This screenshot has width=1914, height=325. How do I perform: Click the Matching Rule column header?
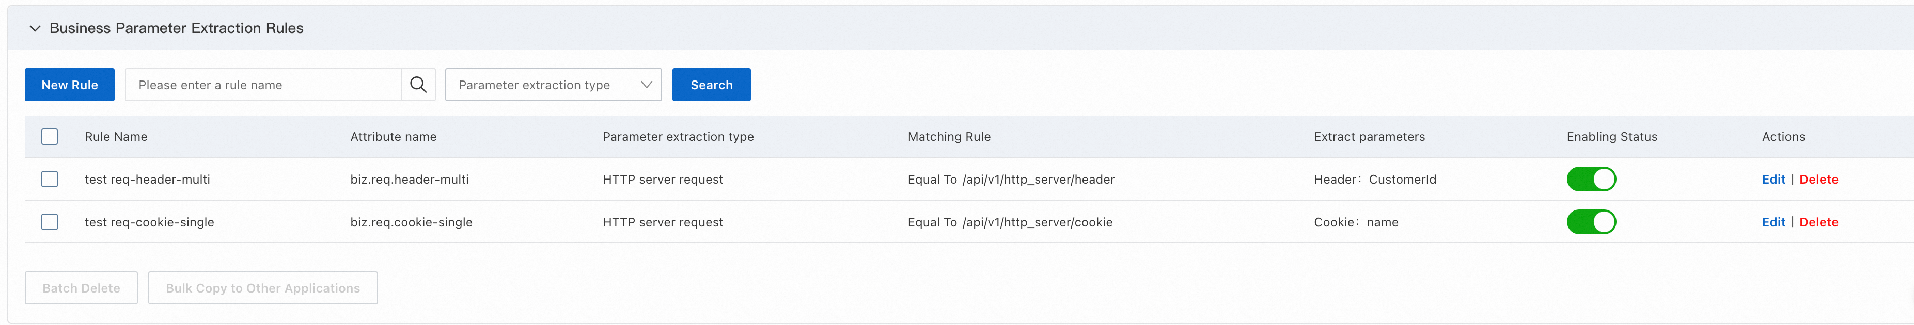tap(949, 137)
